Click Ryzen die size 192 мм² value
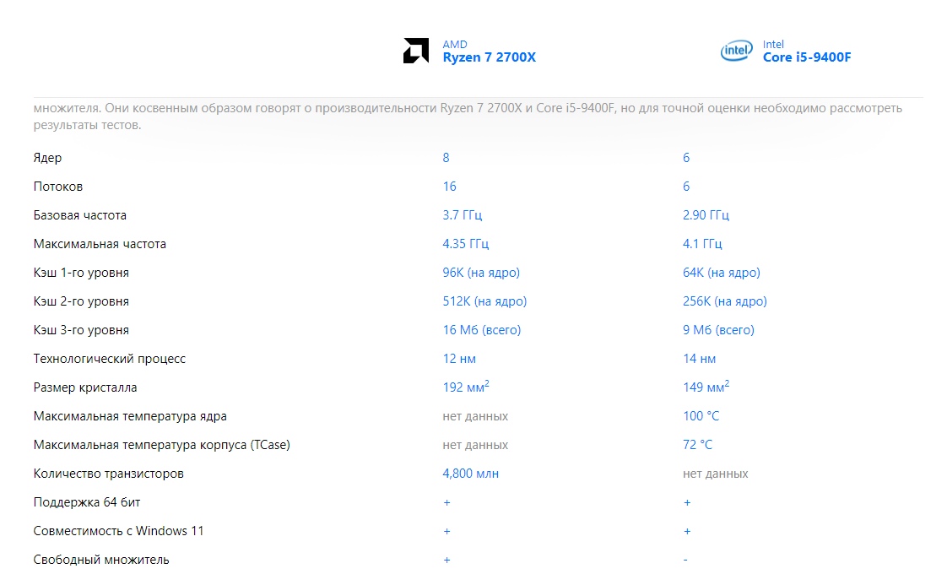The image size is (947, 585). [x=466, y=387]
